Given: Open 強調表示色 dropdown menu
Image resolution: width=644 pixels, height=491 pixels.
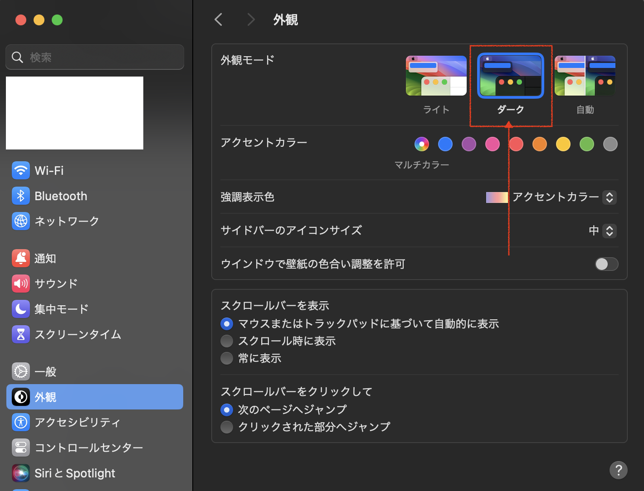Looking at the screenshot, I should coord(609,197).
